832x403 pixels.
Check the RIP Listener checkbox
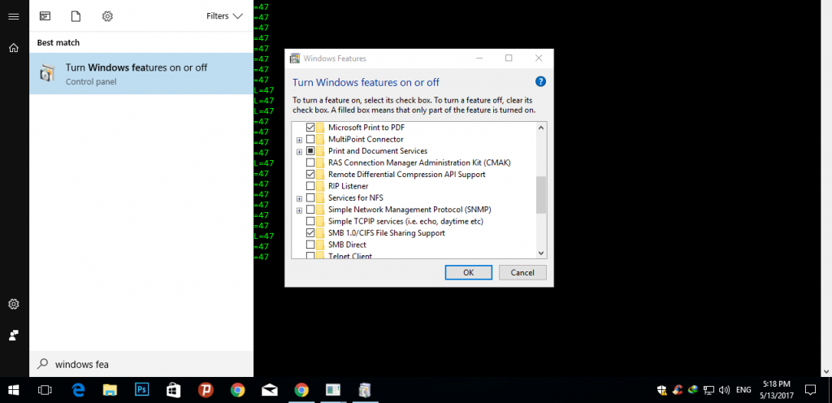point(310,186)
